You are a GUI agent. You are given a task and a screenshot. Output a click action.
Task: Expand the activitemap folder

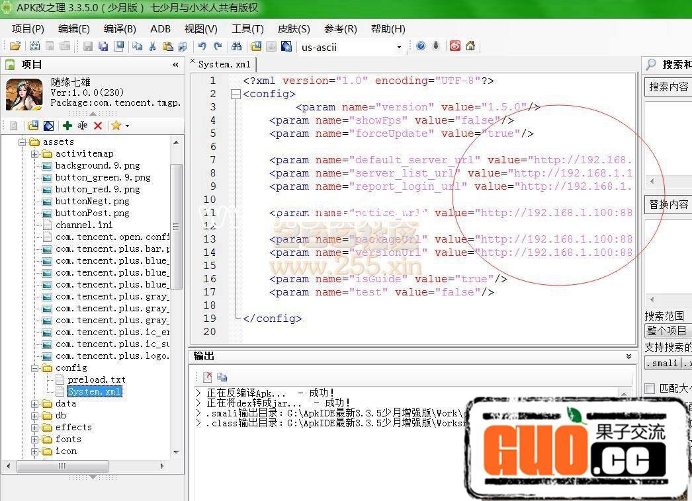coord(34,154)
